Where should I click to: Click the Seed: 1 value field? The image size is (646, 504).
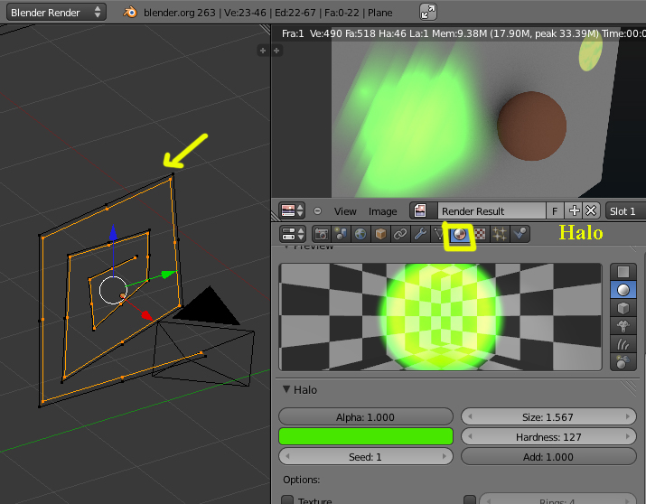366,456
